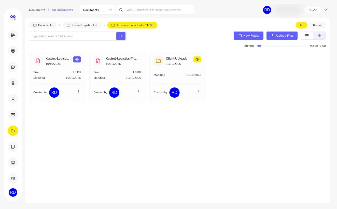Expand the account menu chevron

[326, 10]
